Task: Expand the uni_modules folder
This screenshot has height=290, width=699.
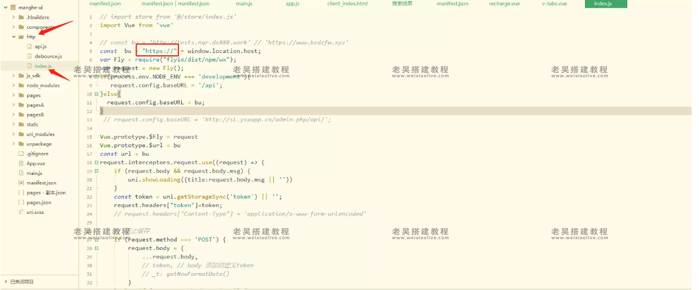Action: click(14, 134)
